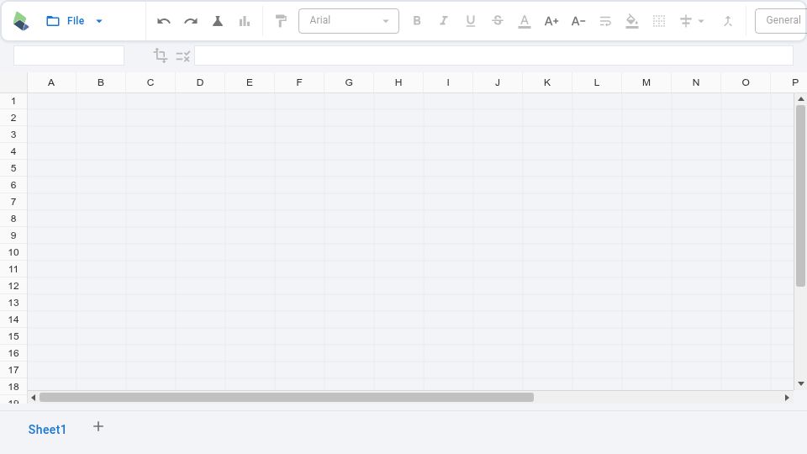Click the vertical scrollbar up arrow
Viewport: 807px width, 454px height.
[801, 99]
